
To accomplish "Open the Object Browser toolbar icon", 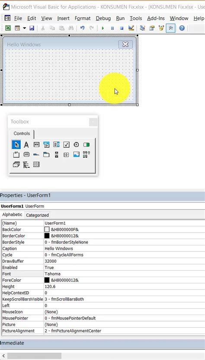I will pos(161,28).
